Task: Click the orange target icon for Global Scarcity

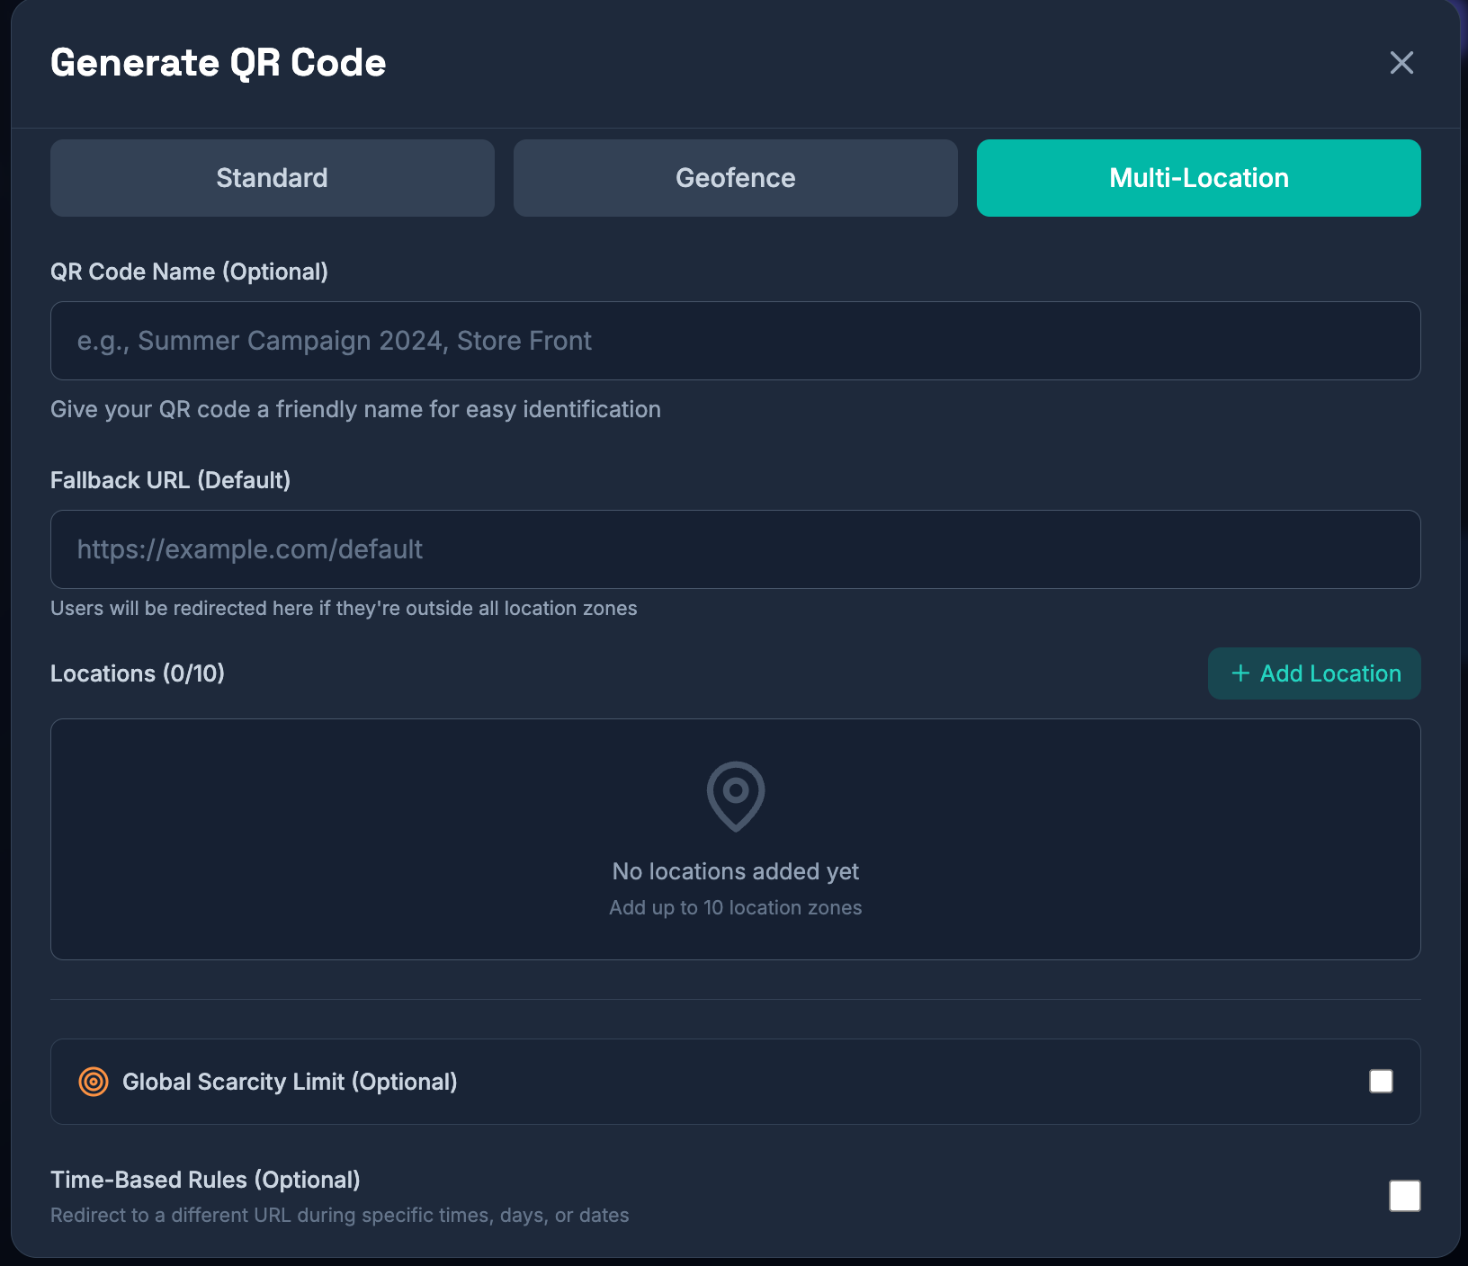Action: tap(94, 1082)
